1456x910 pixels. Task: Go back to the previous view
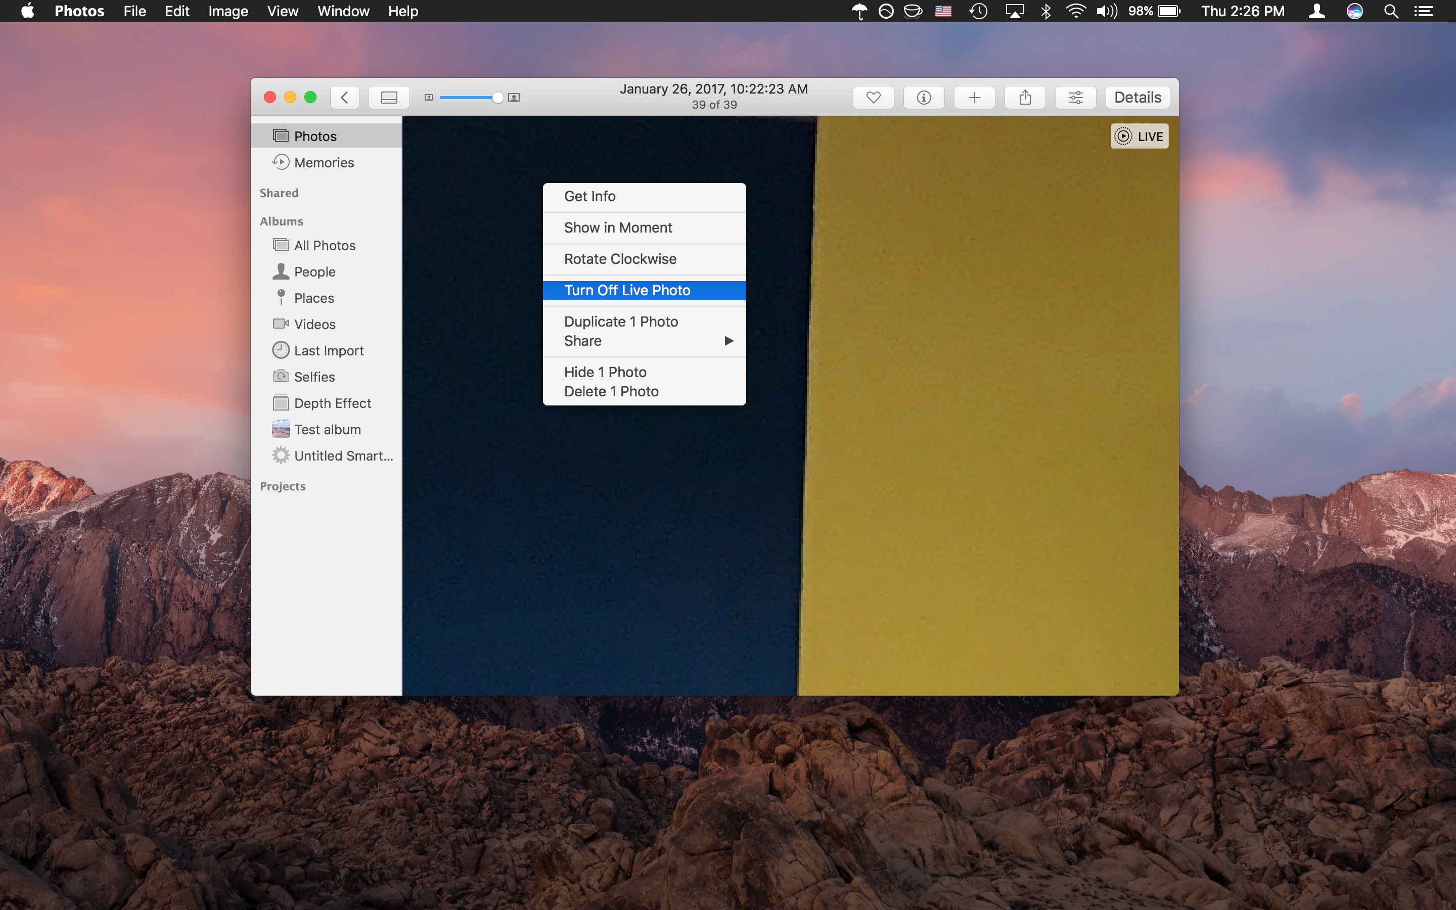[x=344, y=97]
